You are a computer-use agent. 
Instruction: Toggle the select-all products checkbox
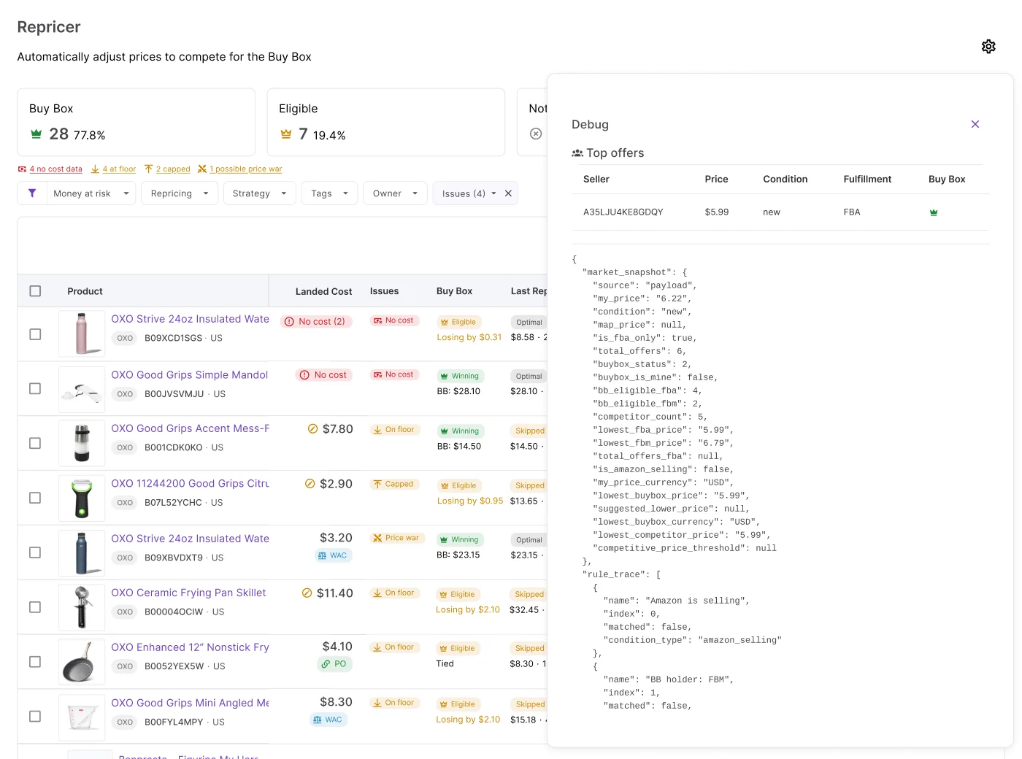point(35,291)
